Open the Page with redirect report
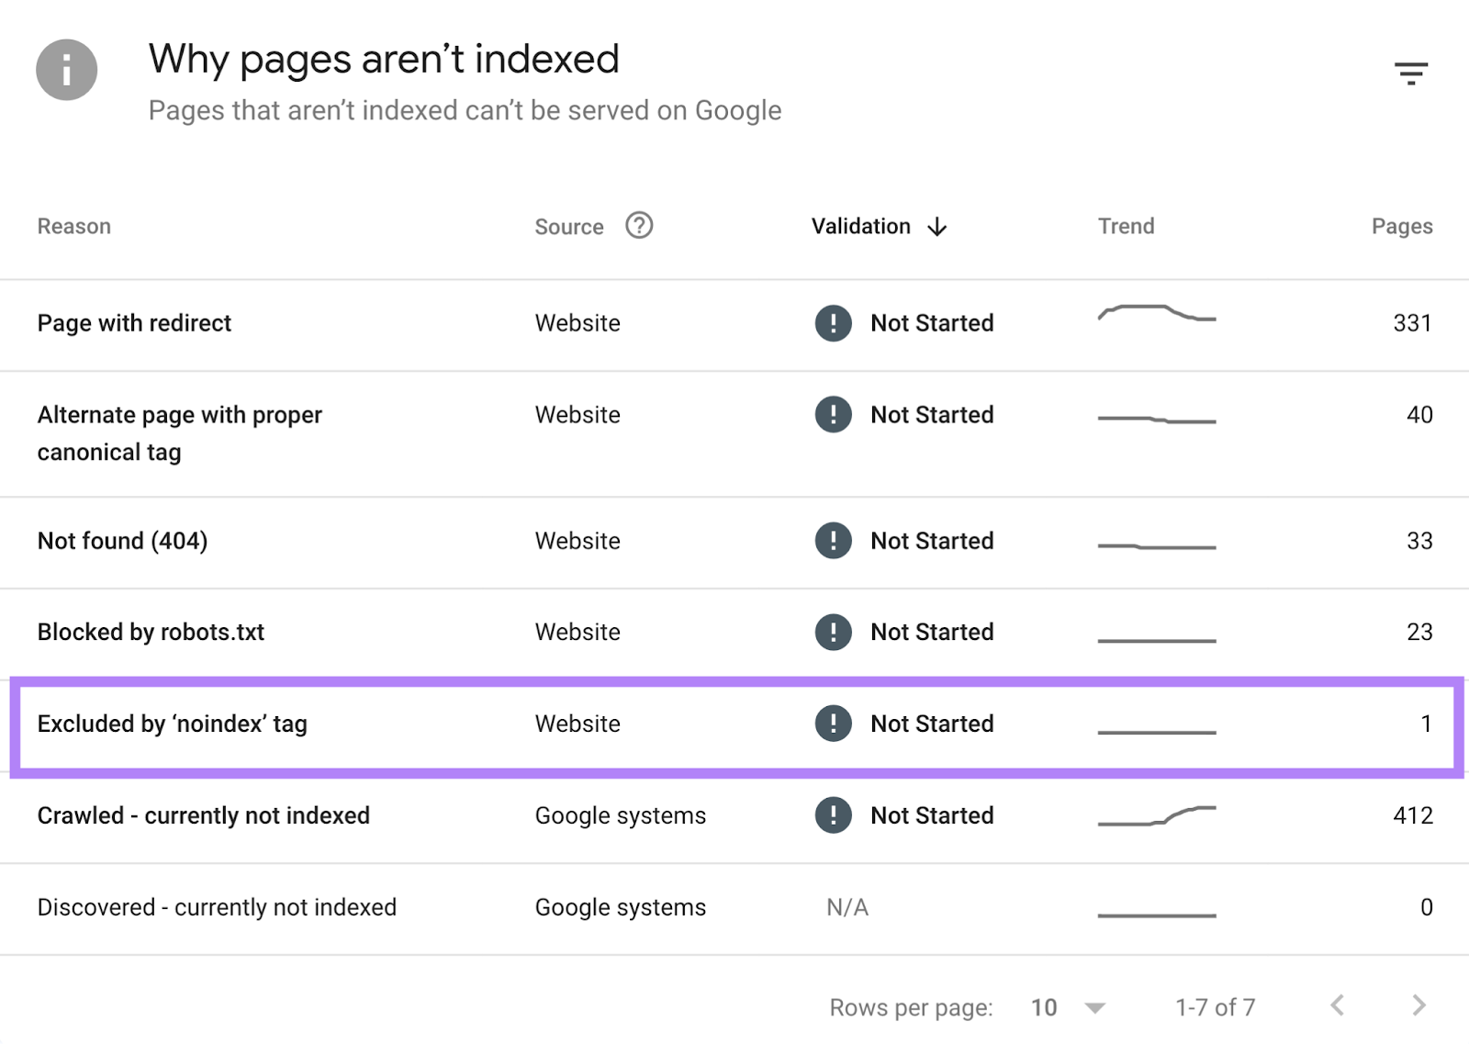Viewport: 1469px width, 1044px height. click(x=134, y=323)
